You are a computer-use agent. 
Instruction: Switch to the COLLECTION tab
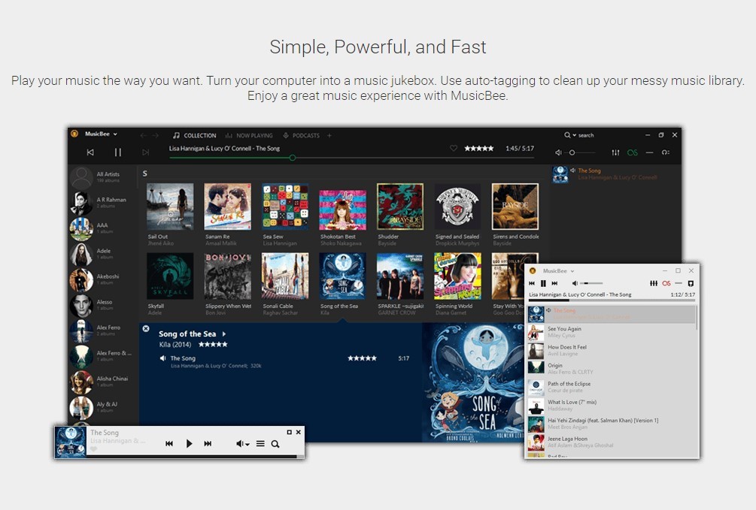click(195, 135)
